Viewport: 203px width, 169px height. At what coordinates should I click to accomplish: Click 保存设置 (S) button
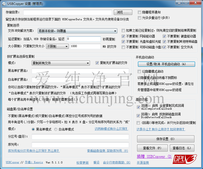click(165, 139)
